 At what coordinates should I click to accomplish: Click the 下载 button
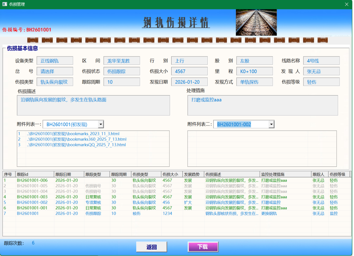203,247
